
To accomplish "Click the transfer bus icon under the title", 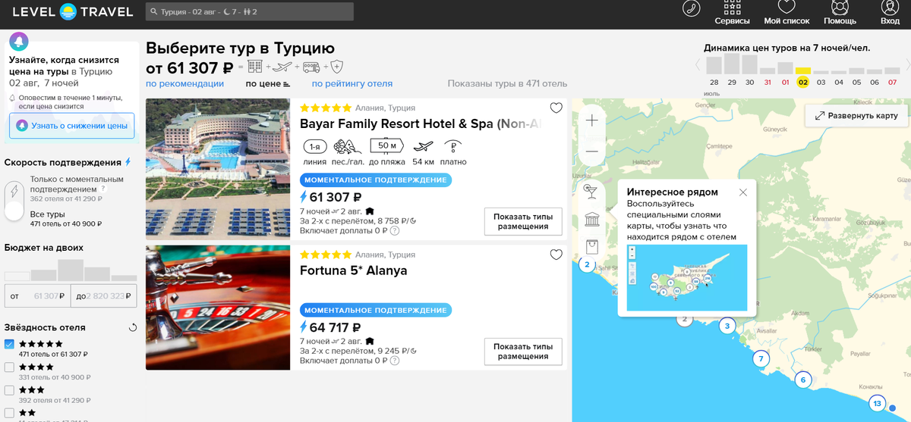I will pos(311,67).
